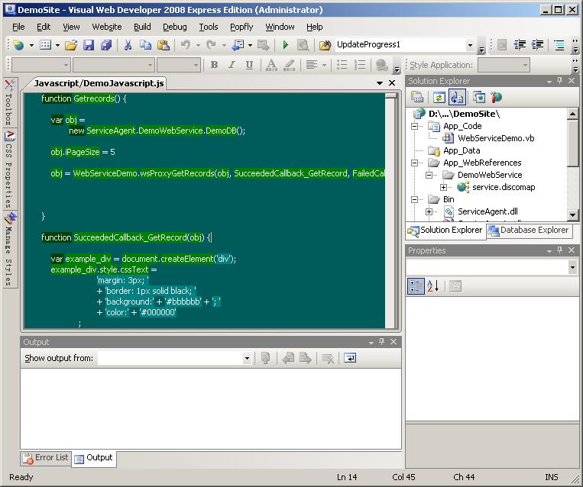Click the Properties icon in Solution Explorer toolbar
Screen dimensions: 583x487
point(417,98)
